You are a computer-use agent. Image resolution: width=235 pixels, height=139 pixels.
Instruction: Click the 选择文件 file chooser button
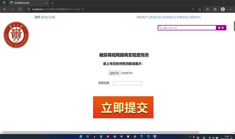pos(114,73)
